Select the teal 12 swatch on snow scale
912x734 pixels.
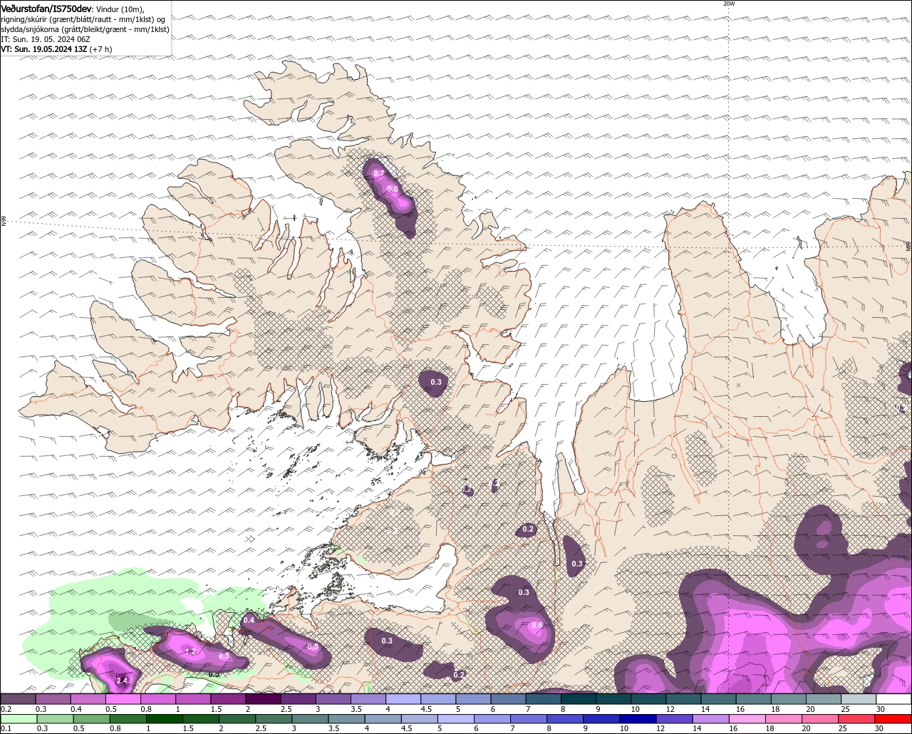(684, 699)
